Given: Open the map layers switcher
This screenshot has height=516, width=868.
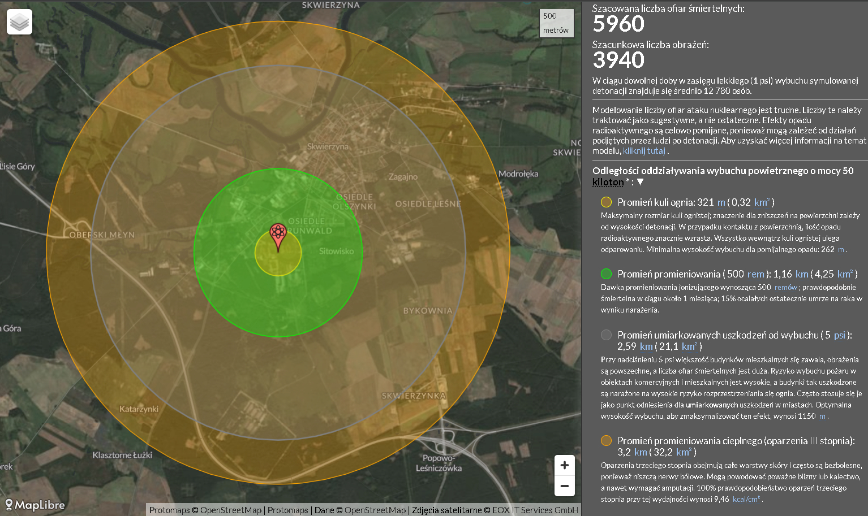Looking at the screenshot, I should (19, 23).
